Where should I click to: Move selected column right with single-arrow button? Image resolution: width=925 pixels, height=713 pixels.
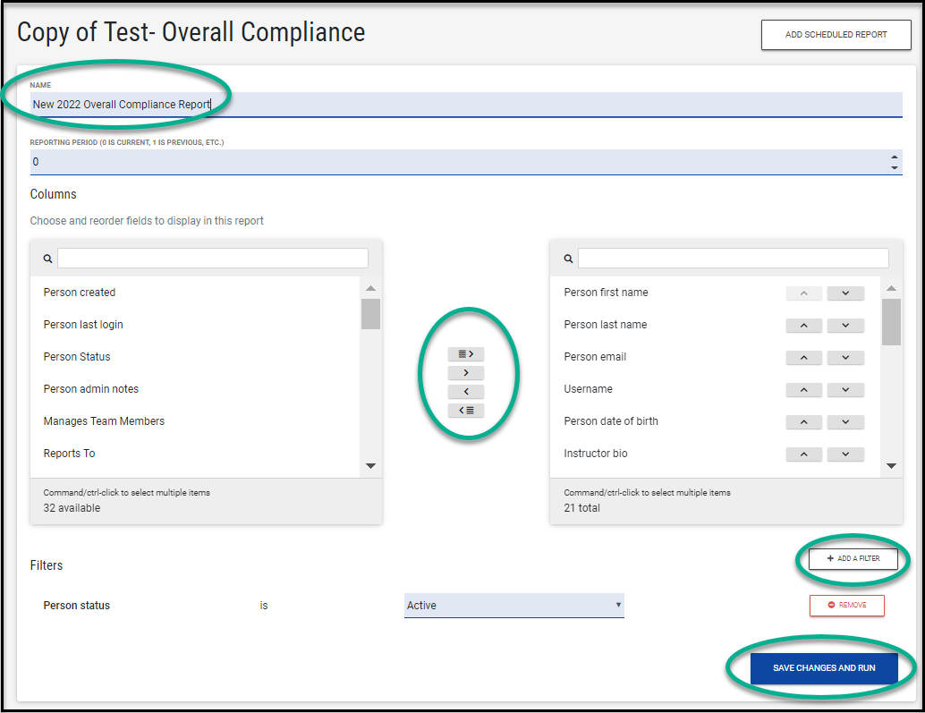coord(466,372)
